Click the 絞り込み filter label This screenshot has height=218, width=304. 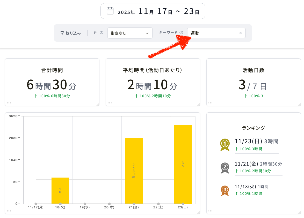click(73, 33)
